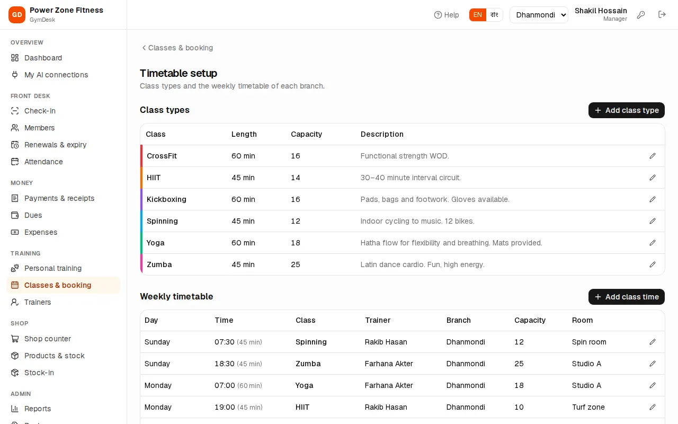Edit the HIIT class type
The width and height of the screenshot is (678, 424).
coord(653,178)
